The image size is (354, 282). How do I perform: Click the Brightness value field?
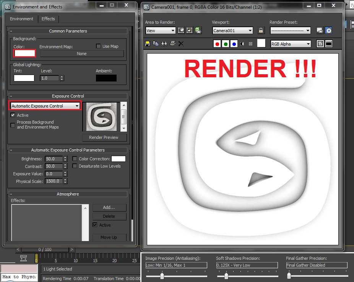54,159
